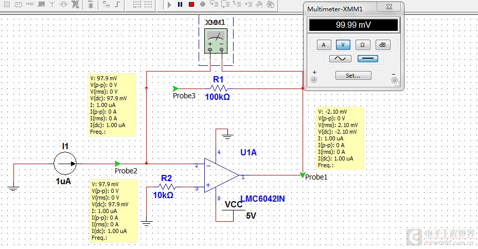The width and height of the screenshot is (478, 249).
Task: Select resistor R1 100kΩ
Action: (x=219, y=88)
